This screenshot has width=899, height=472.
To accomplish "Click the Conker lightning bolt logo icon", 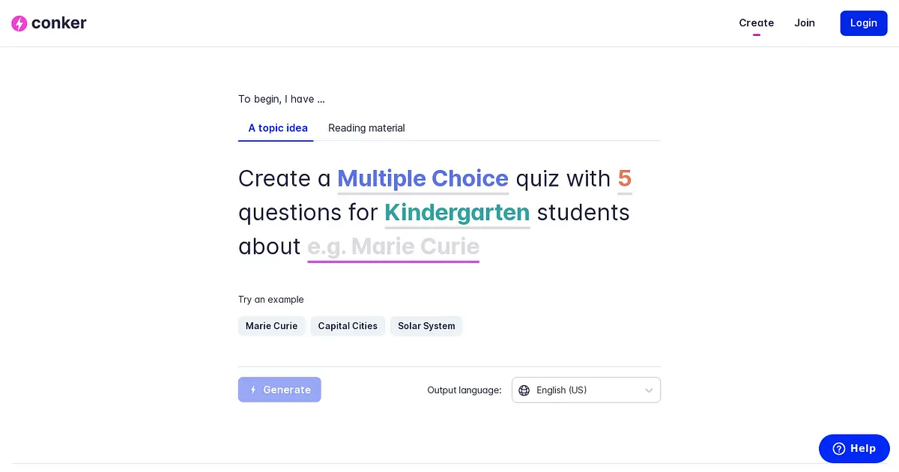I will coord(19,23).
